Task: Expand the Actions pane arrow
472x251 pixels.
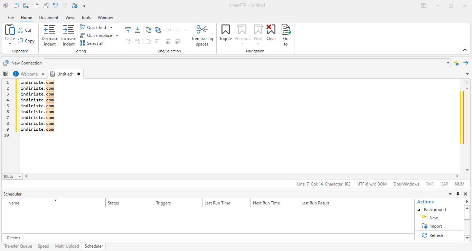Action: (467, 202)
